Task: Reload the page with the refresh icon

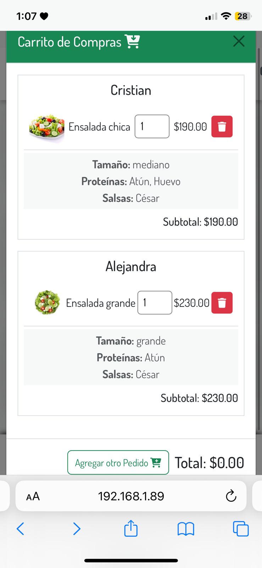Action: tap(231, 496)
